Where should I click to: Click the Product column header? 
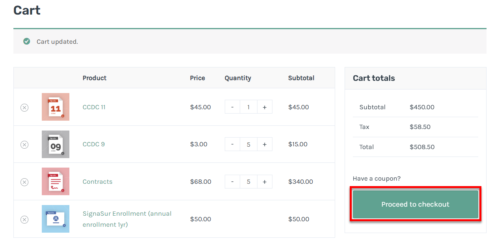click(x=95, y=78)
